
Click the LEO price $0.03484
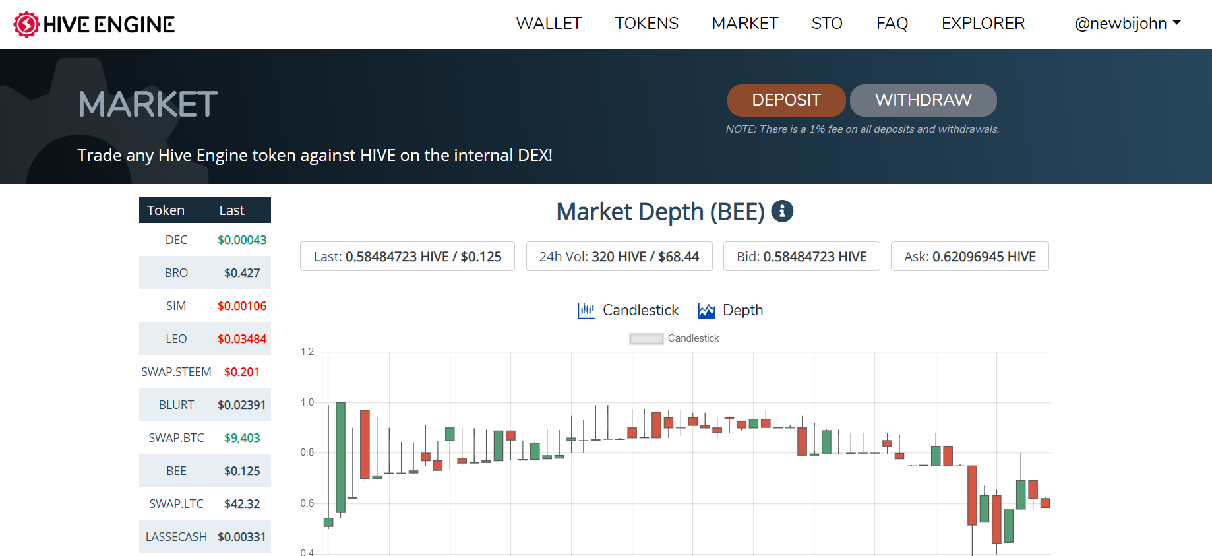click(x=242, y=339)
